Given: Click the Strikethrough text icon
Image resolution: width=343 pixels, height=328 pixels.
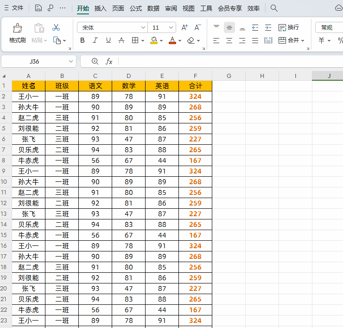Looking at the screenshot, I should point(121,40).
